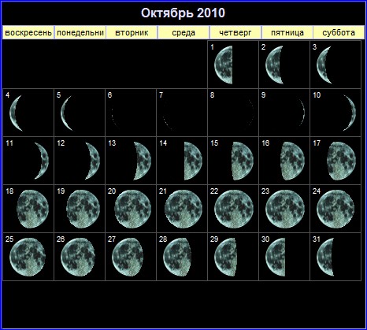Click the waning moon on October 31
Screen dimensions: 367x330
coord(325,257)
